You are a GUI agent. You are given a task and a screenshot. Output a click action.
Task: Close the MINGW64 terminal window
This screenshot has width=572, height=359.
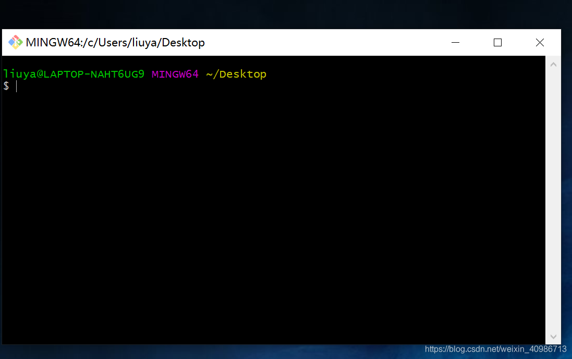pyautogui.click(x=540, y=42)
